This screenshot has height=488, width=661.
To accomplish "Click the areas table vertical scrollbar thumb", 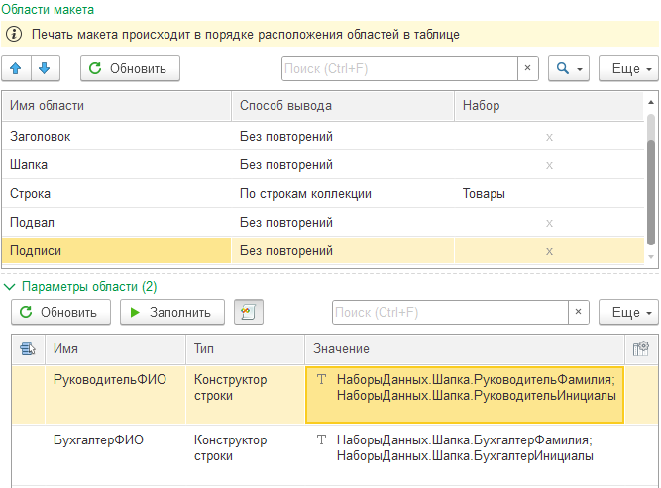I will point(651,192).
